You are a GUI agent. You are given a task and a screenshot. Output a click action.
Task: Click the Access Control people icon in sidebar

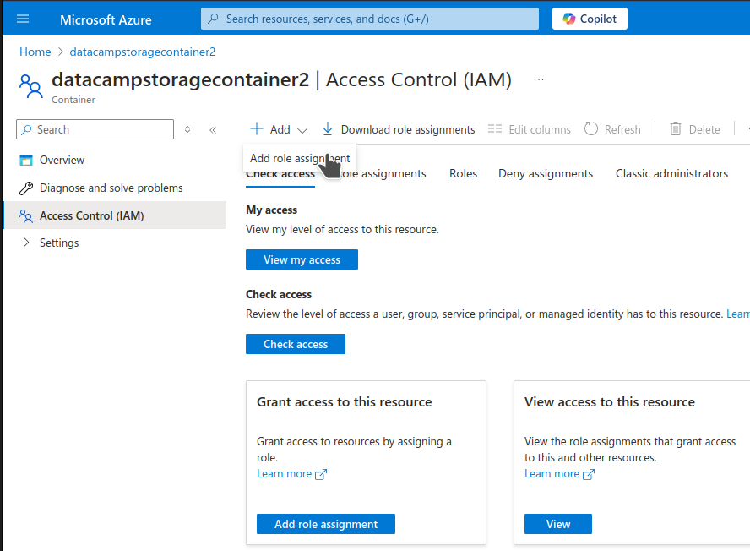tap(26, 215)
